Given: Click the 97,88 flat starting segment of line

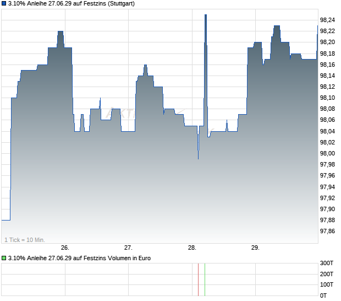Looking at the screenshot, I should pos(6,220).
